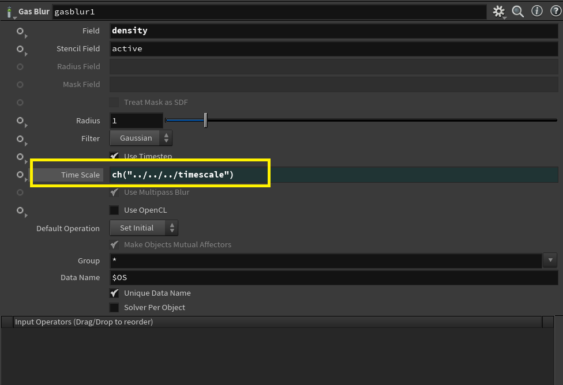Click the Default Operation label
This screenshot has height=385, width=563.
68,229
